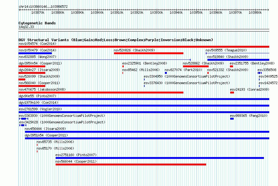Image resolution: width=278 pixels, height=186 pixels.
Task: Click the right arrow end of ruler
Action: tap(268, 10)
